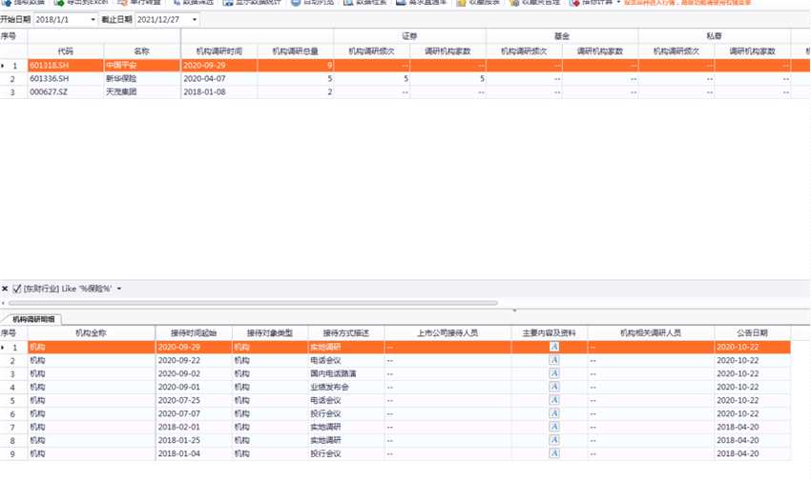Uncheck the 东财行业 Like 保险 filter checkbox
Viewport: 811px width, 481px height.
[x=16, y=289]
